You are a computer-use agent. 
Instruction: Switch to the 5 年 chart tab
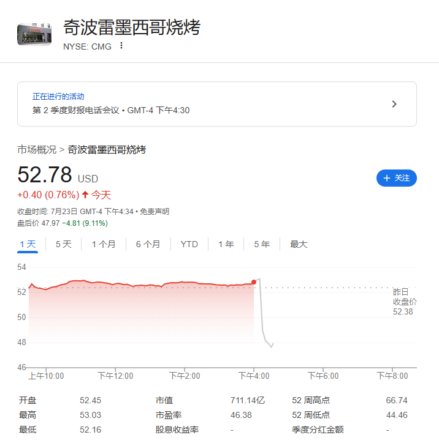262,244
